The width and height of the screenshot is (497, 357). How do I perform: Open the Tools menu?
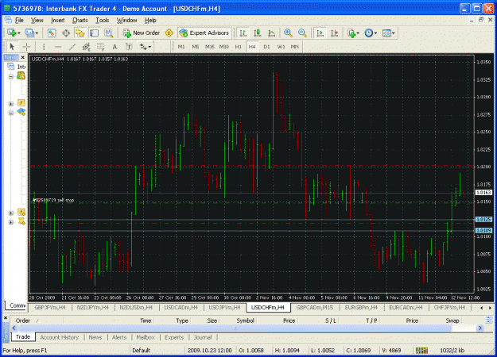[x=103, y=21]
